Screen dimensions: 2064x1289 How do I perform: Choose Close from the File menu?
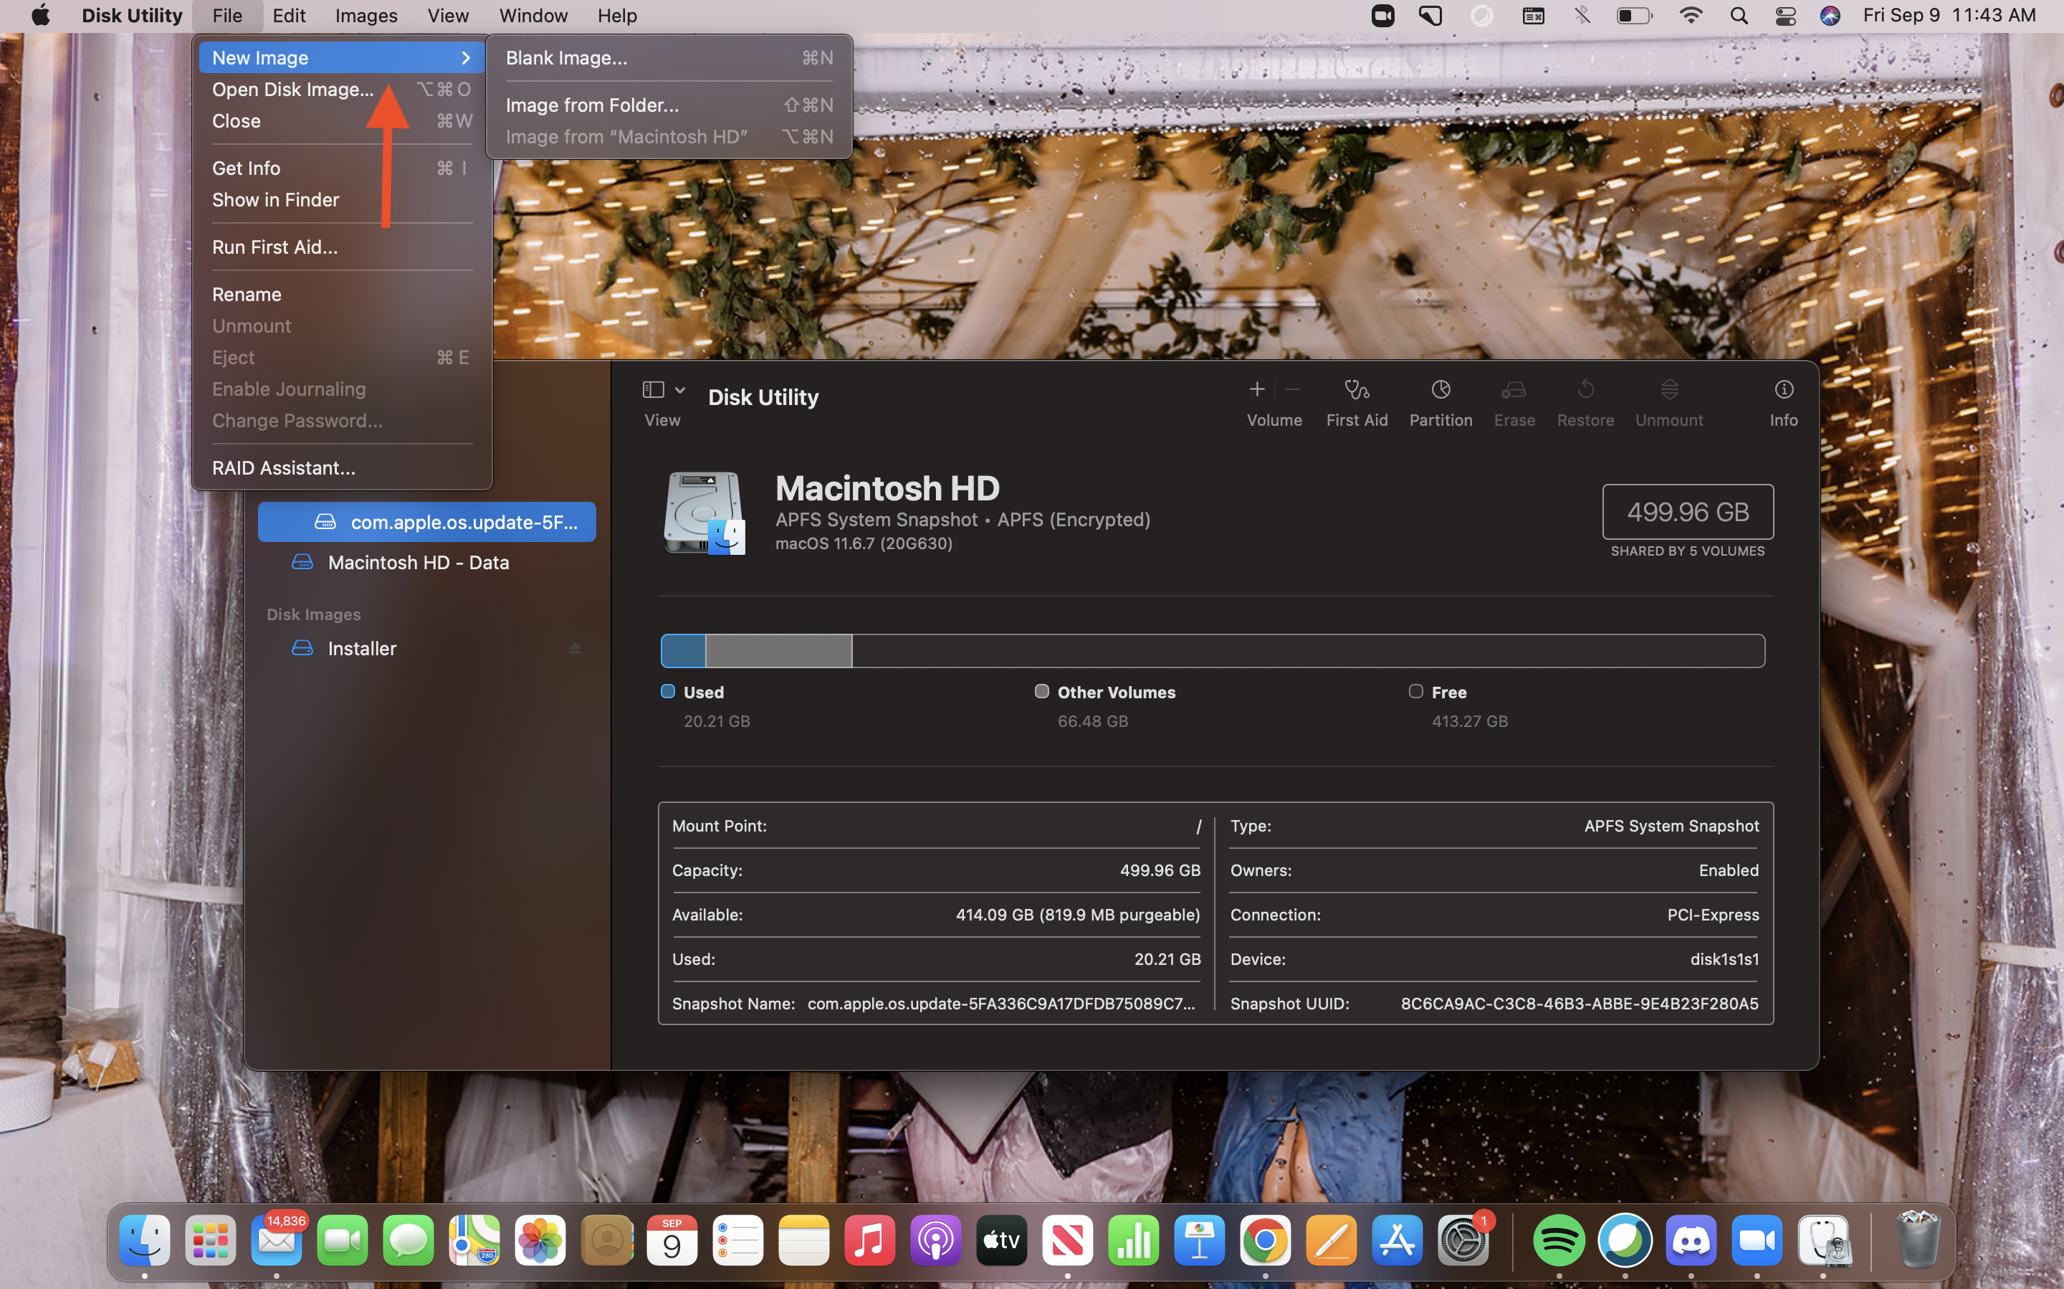click(x=342, y=121)
